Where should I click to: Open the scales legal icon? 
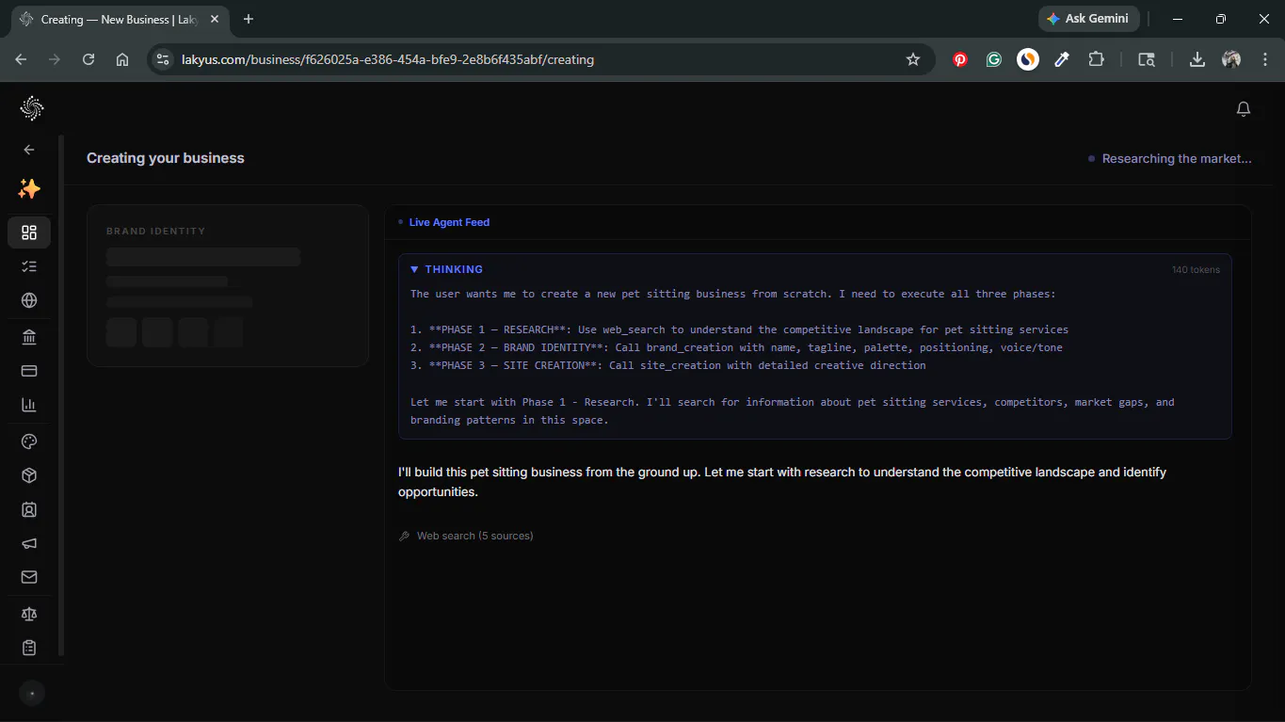click(x=29, y=614)
